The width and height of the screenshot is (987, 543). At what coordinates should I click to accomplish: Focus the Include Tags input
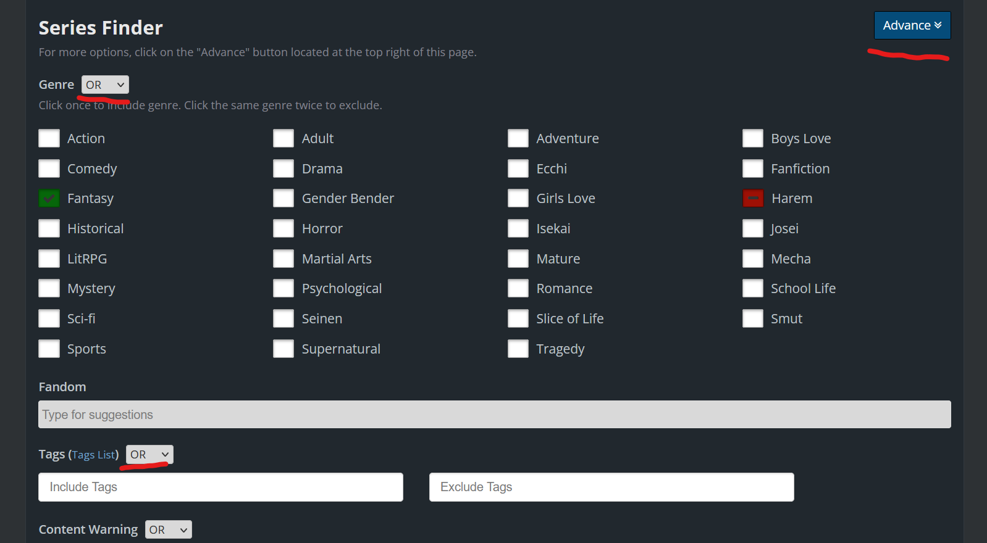click(220, 487)
